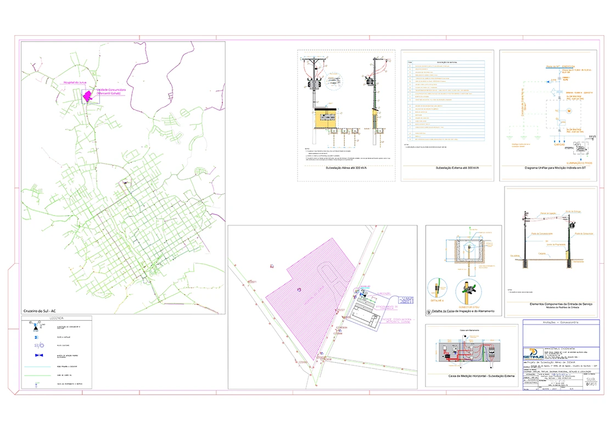Click the existing pole symbol in legend
Viewport: 610px width, 431px height.
(x=38, y=345)
